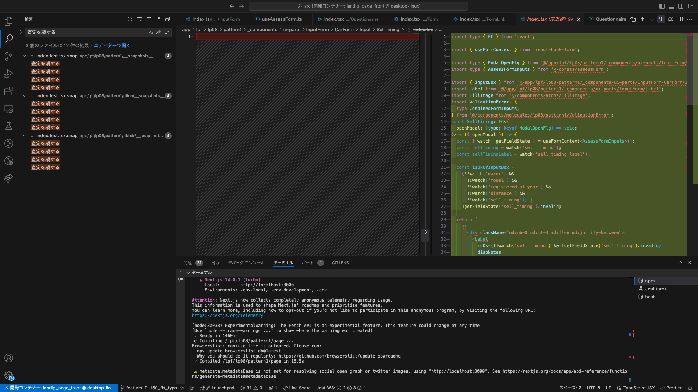Toggle Match Whole Word in search box
698x392 pixels.
tap(159, 32)
